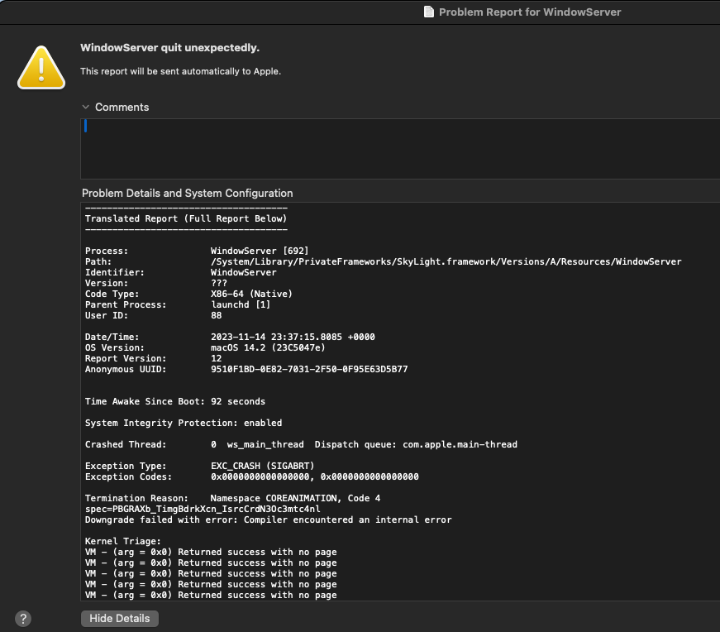Click the Anonymous UUID value
Screen dimensions: 720x632
pos(309,369)
